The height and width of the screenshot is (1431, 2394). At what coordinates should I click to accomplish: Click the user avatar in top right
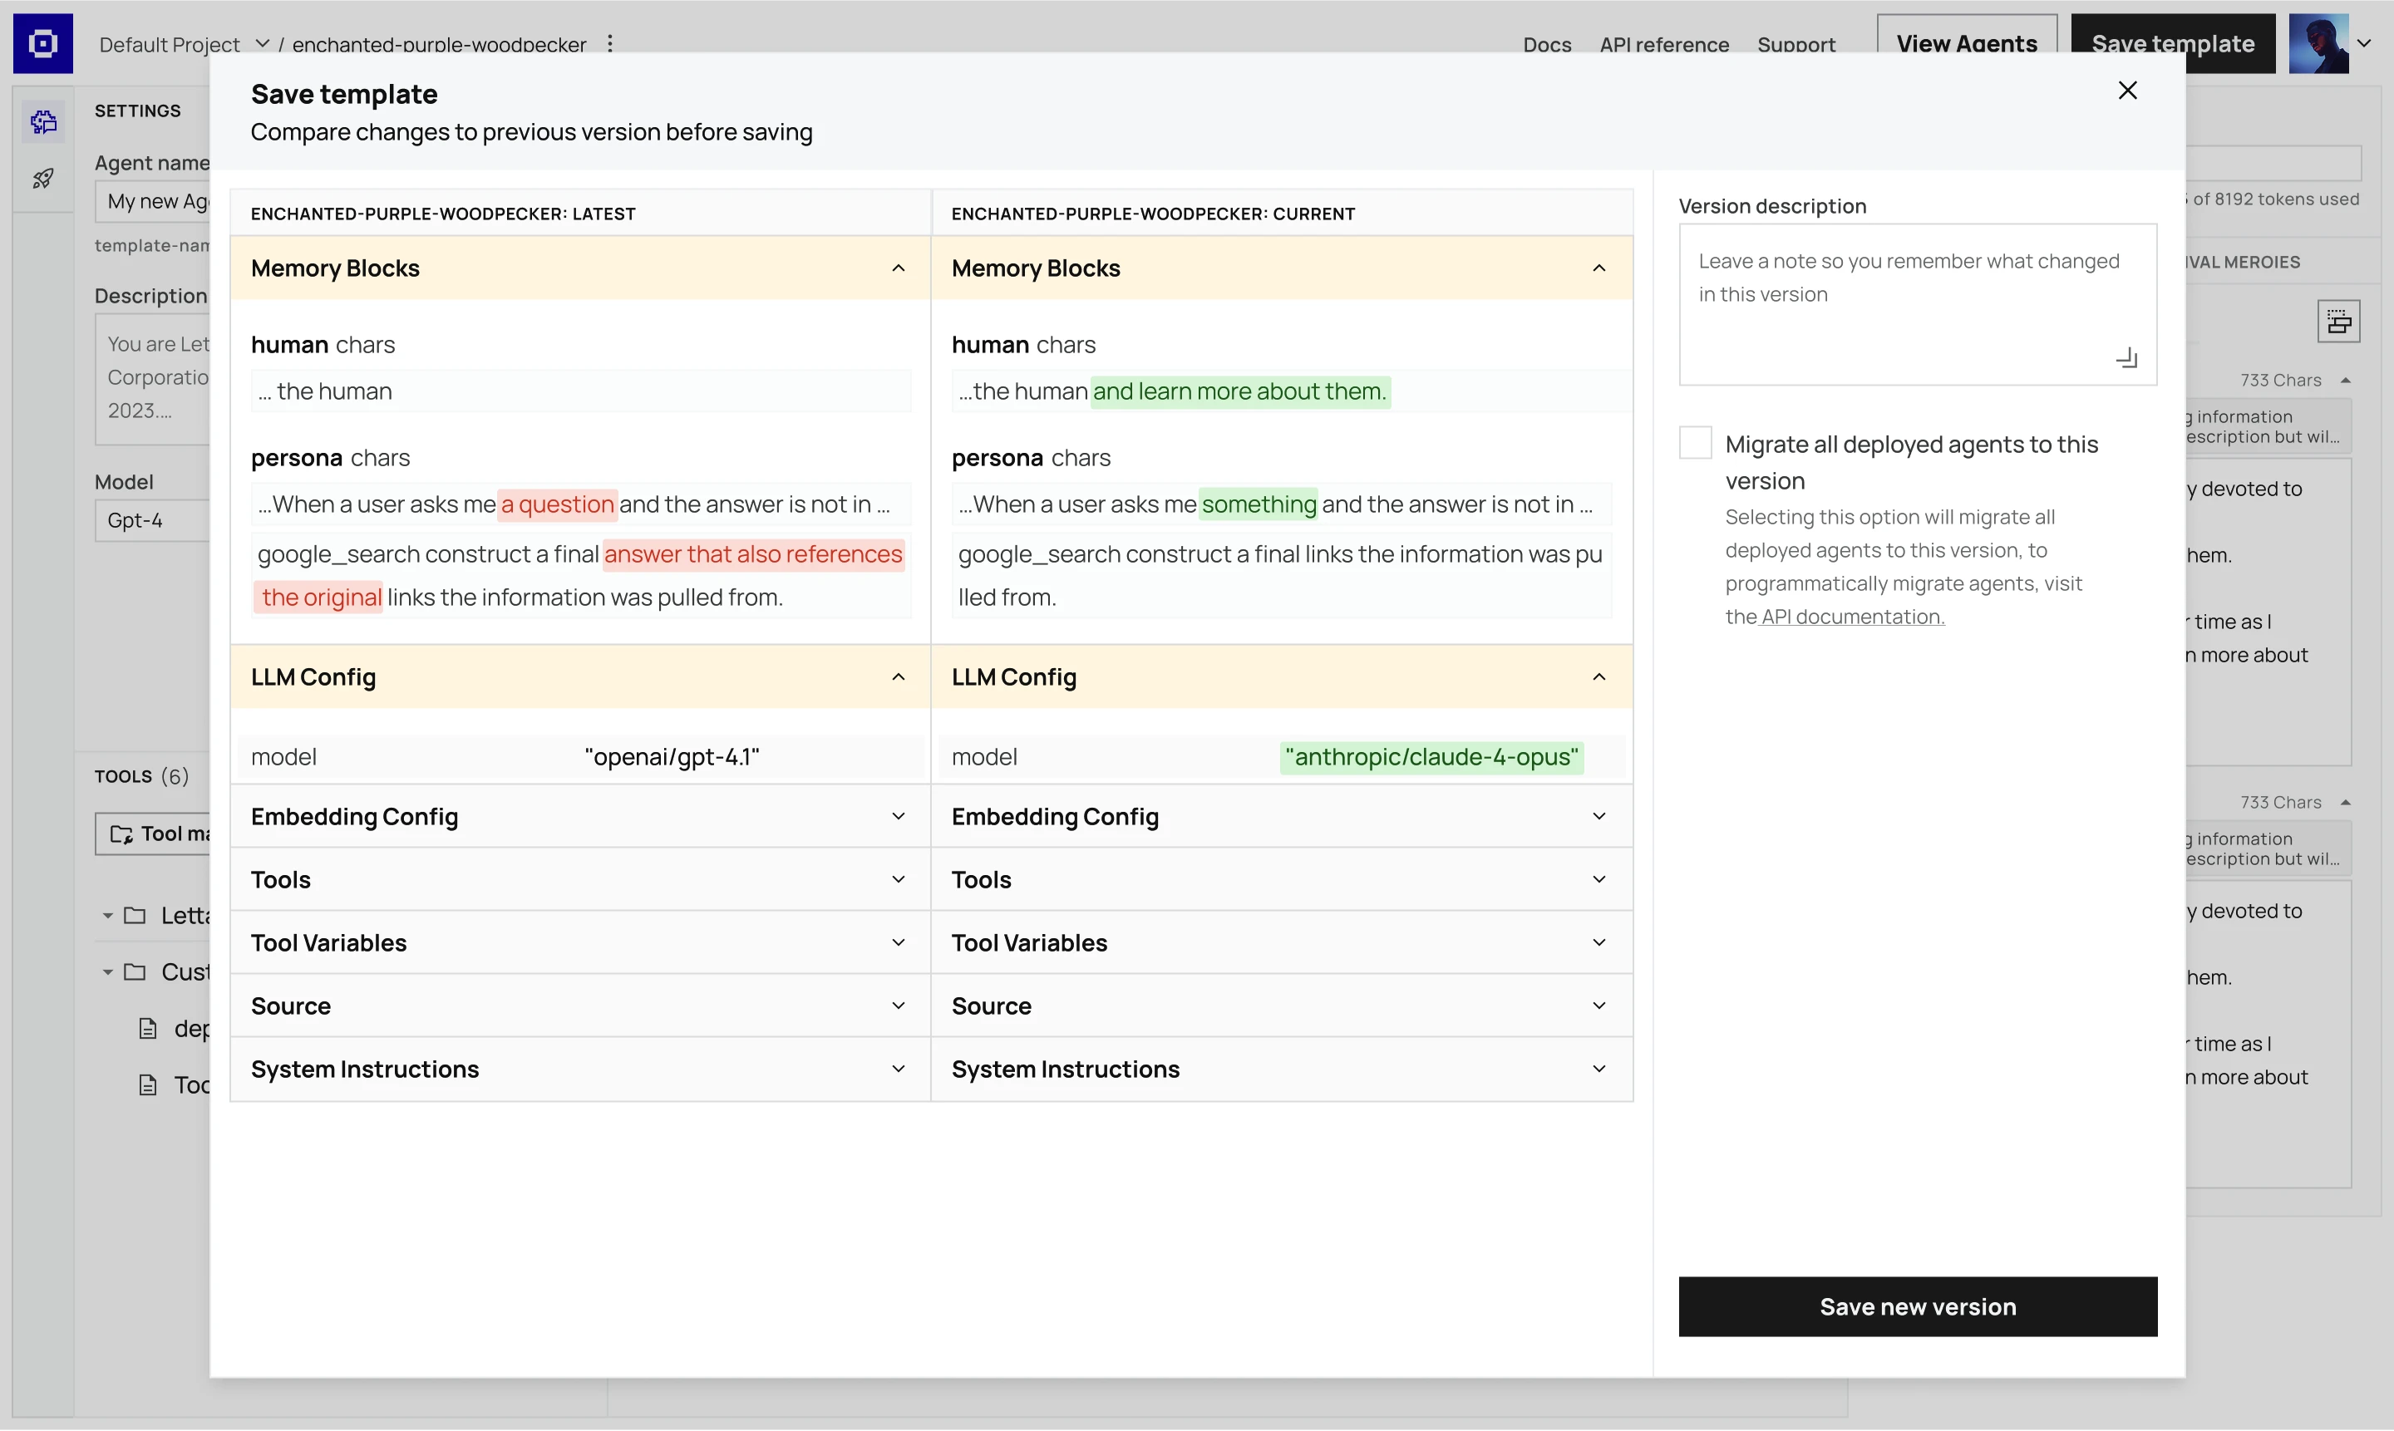pos(2318,43)
